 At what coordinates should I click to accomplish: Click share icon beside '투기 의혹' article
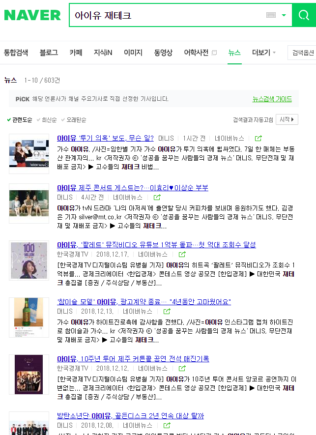point(258,139)
